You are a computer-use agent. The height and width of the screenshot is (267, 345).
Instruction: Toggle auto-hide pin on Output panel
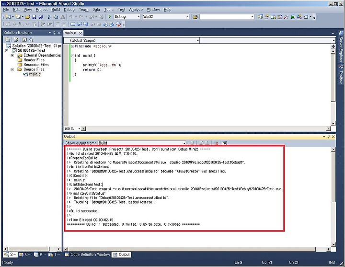click(329, 137)
